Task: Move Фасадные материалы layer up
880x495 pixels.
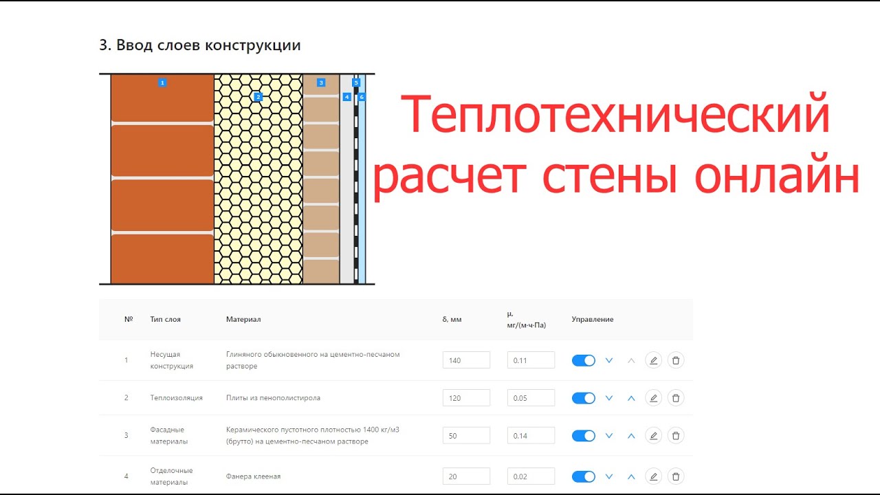Action: coord(631,435)
